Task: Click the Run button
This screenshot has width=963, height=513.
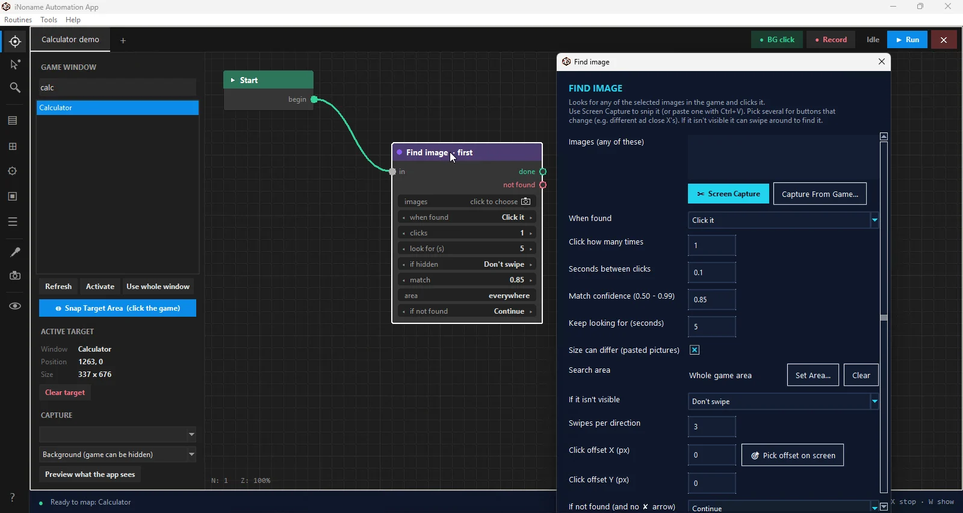Action: coord(907,40)
